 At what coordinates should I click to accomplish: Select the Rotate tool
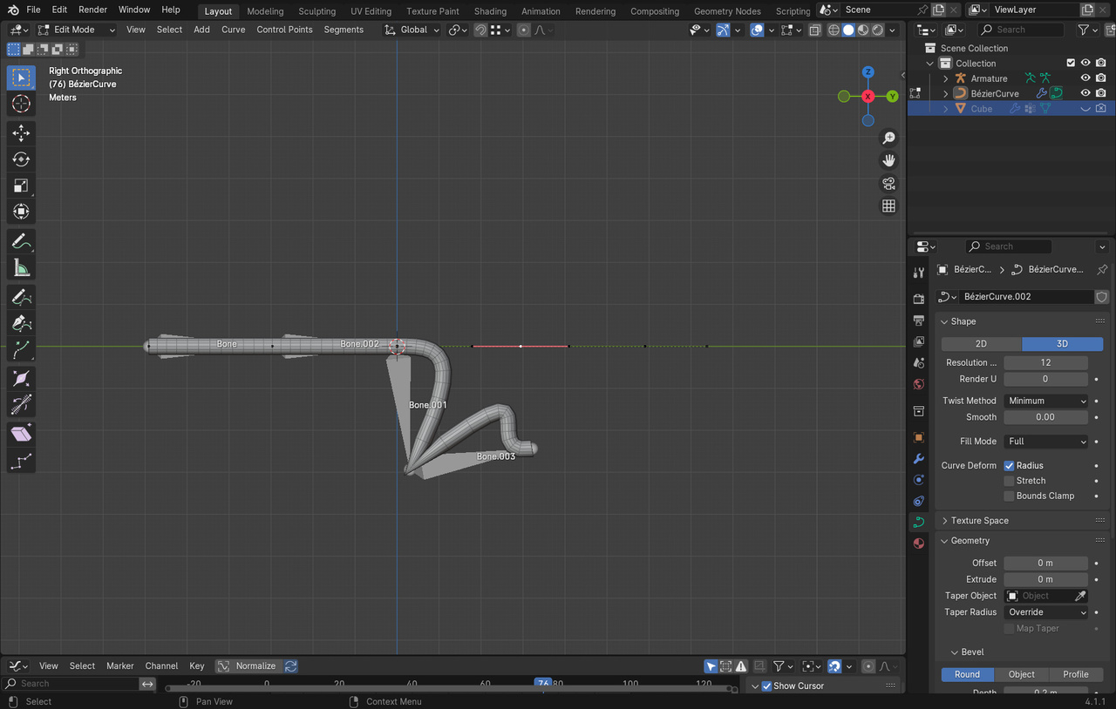point(21,159)
